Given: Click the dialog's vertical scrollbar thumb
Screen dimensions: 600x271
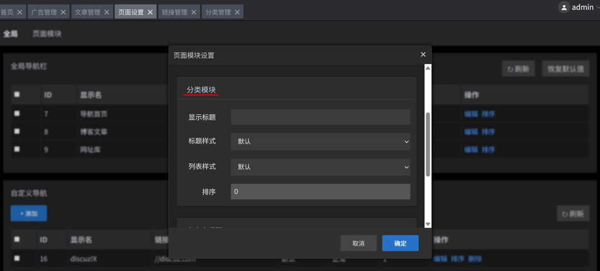Looking at the screenshot, I should coord(428,144).
